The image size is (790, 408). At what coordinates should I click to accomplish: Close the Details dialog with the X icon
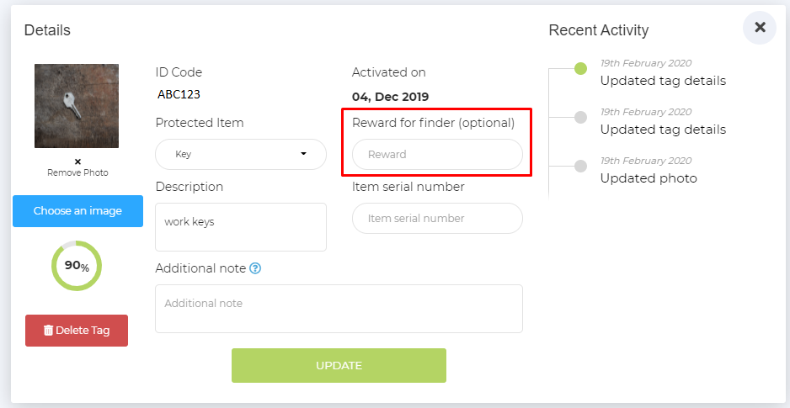(x=760, y=28)
